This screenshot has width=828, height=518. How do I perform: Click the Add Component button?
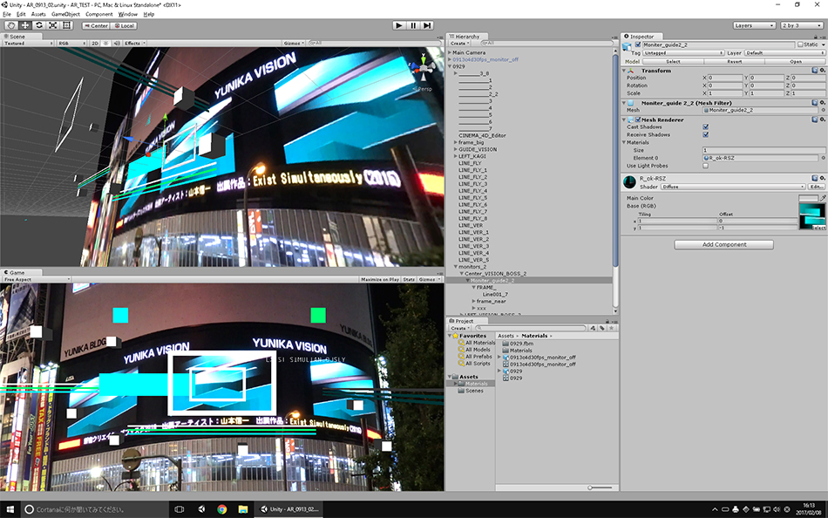click(723, 244)
